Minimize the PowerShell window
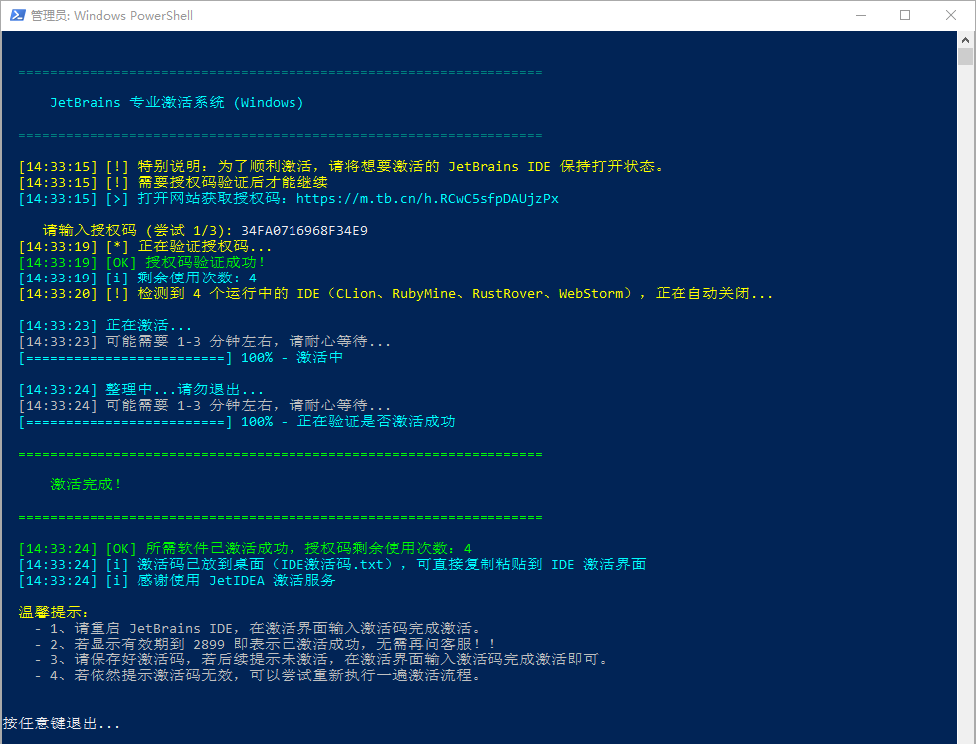976x744 pixels. pos(861,15)
